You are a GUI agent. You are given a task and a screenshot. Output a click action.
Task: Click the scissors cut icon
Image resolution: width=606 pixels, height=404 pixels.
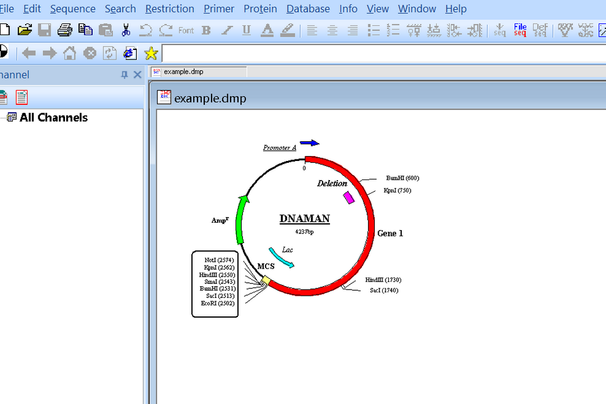[x=126, y=30]
